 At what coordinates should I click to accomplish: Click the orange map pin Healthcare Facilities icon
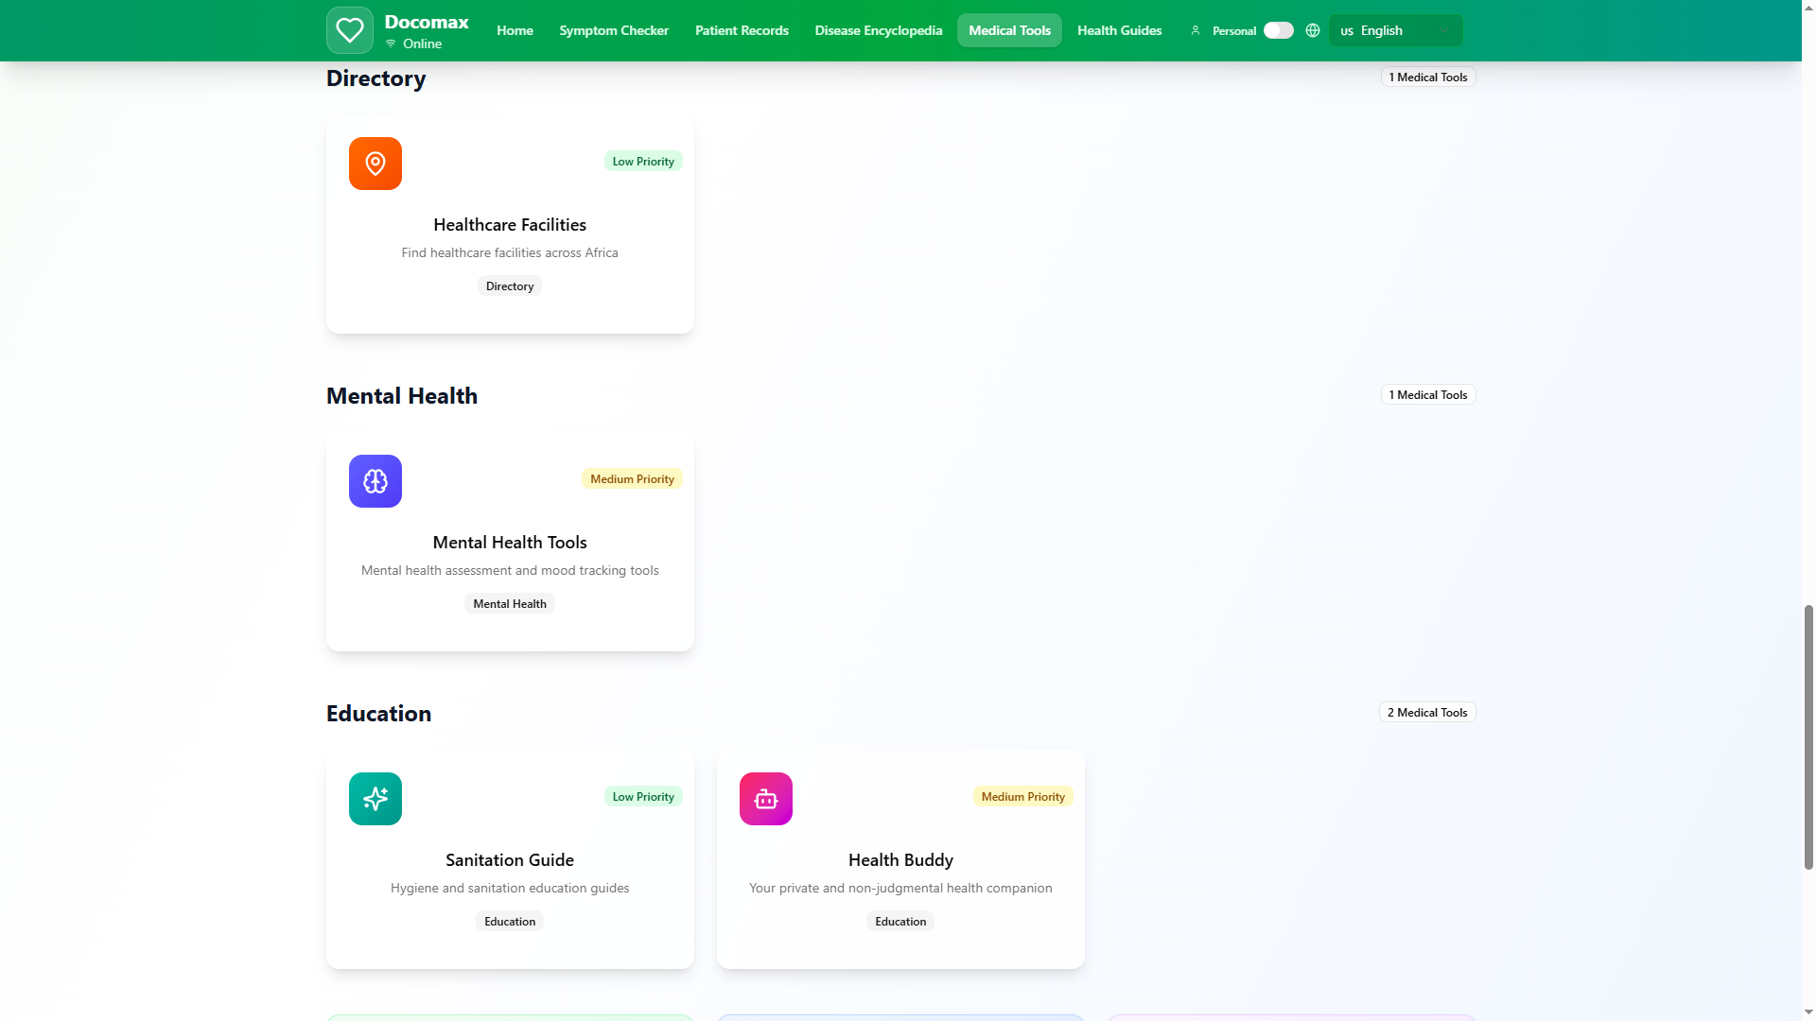click(x=375, y=164)
